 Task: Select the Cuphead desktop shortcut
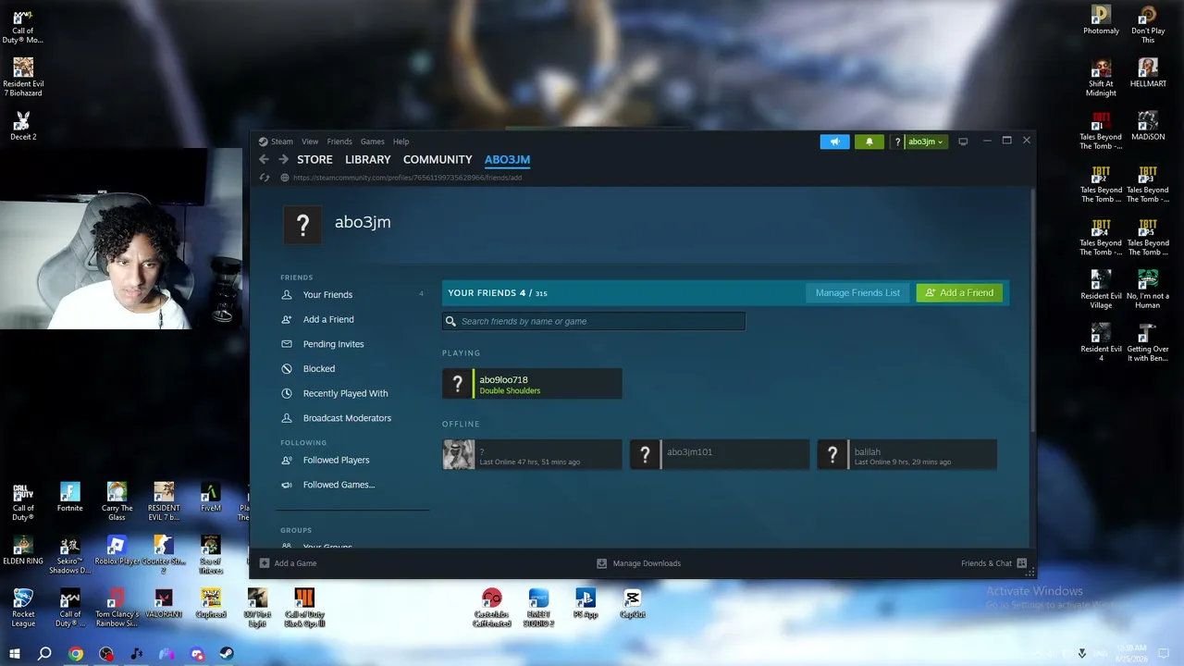pos(211,603)
